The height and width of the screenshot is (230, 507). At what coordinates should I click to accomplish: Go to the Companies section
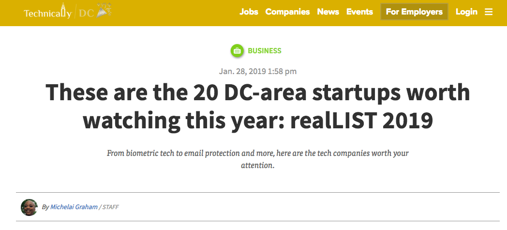(287, 12)
